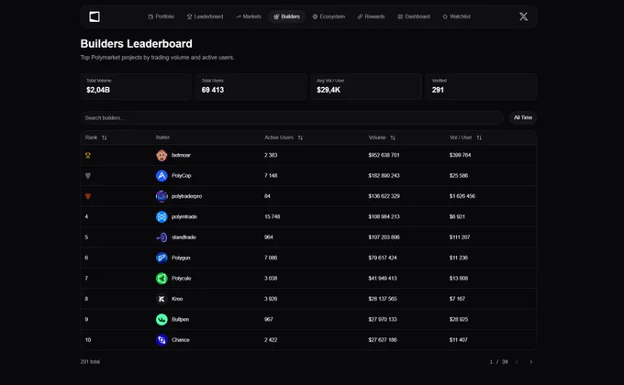This screenshot has width=624, height=385.
Task: Open the Polycule builder name
Action: pos(182,279)
